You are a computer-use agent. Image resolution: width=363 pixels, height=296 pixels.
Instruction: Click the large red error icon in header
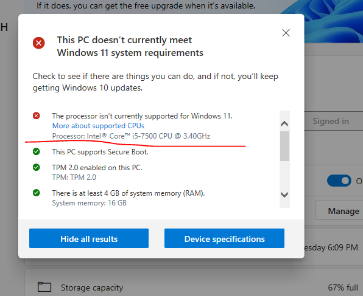(x=38, y=43)
